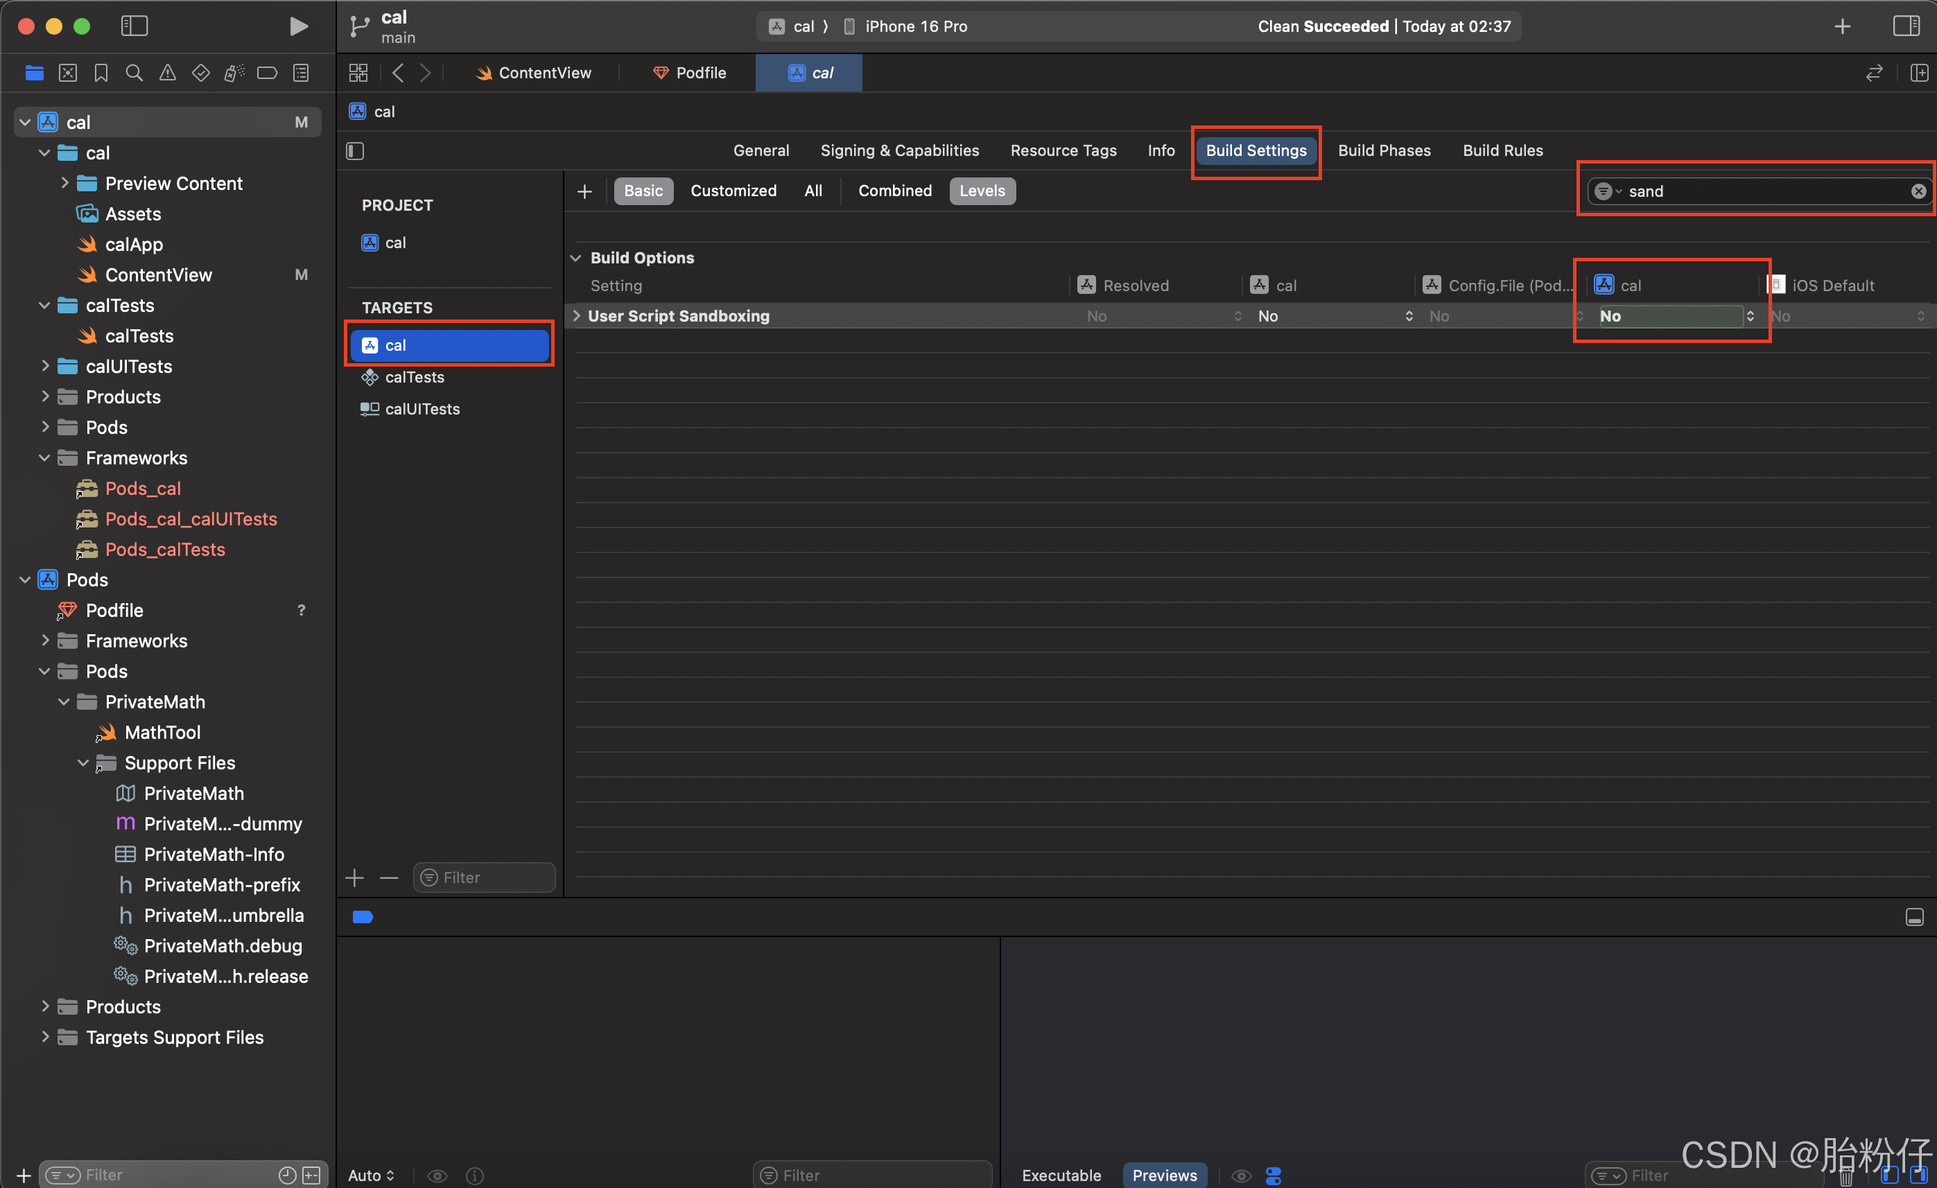The image size is (1937, 1188).
Task: Switch to the ContentView tab
Action: point(534,73)
